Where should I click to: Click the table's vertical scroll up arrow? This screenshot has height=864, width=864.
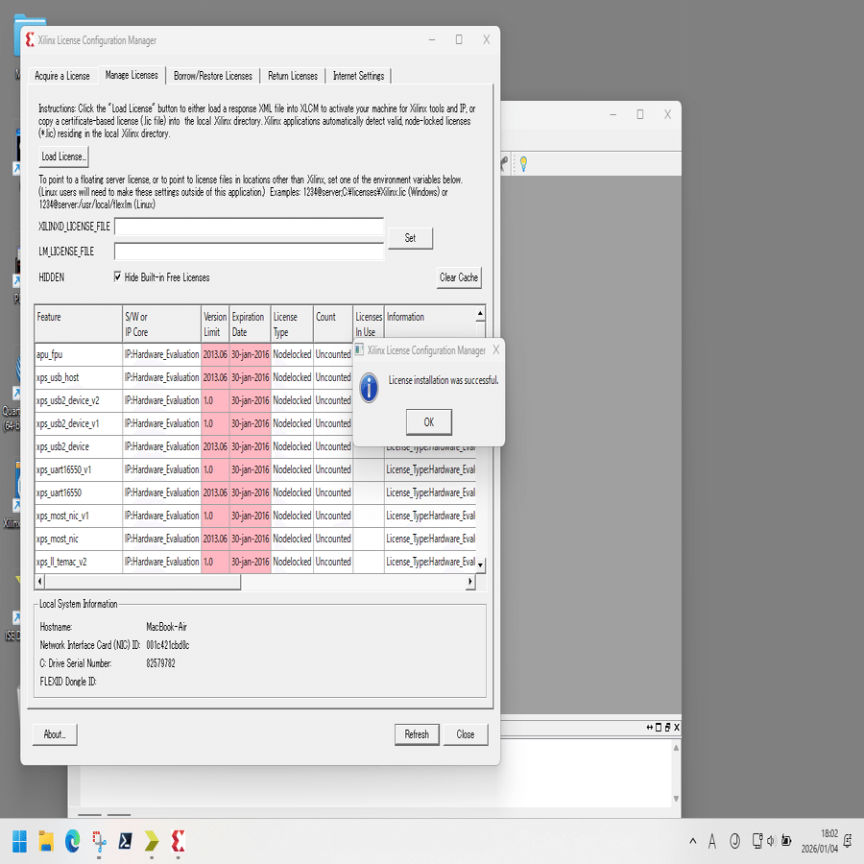click(x=480, y=314)
